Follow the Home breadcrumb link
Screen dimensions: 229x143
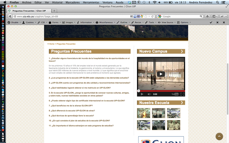coord(52,44)
